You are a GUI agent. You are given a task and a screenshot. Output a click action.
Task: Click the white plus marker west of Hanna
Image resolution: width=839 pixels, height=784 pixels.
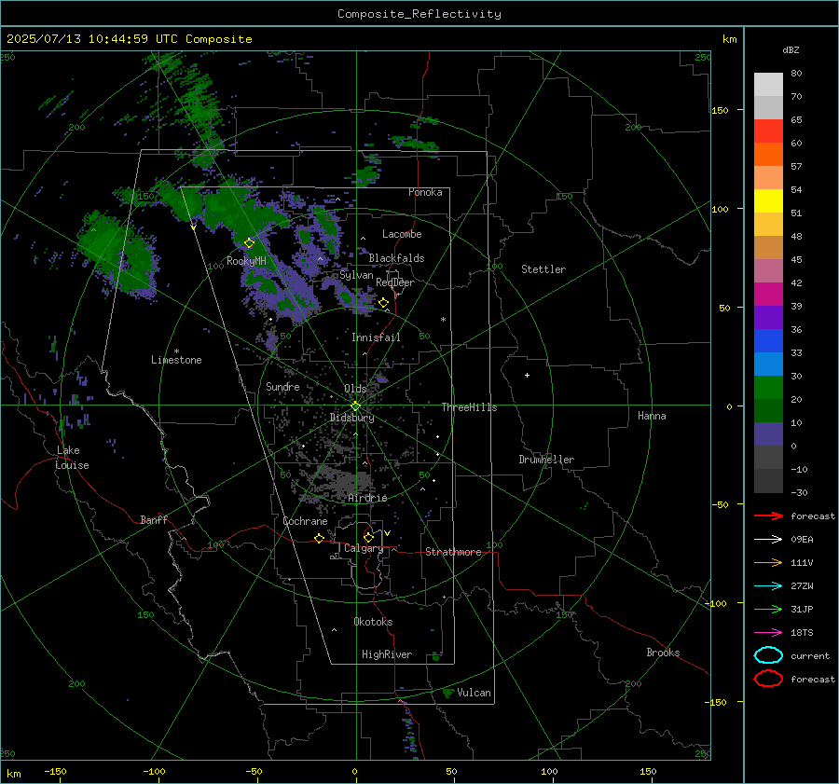click(x=527, y=375)
